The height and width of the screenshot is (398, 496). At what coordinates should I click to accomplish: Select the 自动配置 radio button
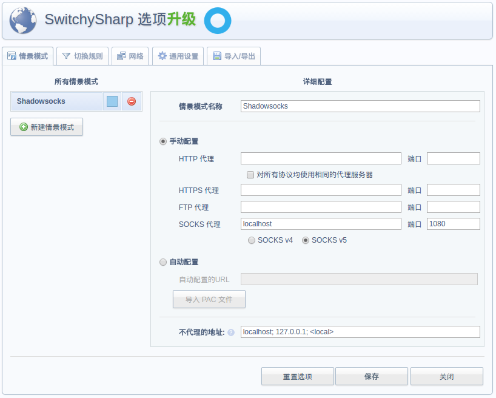[163, 262]
